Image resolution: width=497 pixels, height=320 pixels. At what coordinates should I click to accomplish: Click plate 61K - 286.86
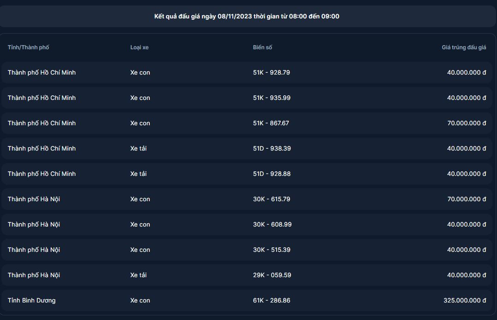tap(272, 301)
